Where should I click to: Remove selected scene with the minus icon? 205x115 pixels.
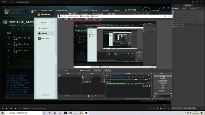click(62, 96)
